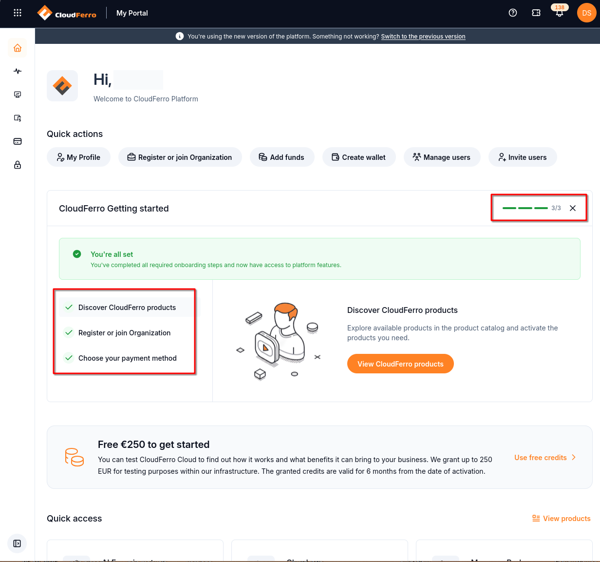Click the 3/3 onboarding progress bar
This screenshot has height=562, width=600.
tap(525, 208)
